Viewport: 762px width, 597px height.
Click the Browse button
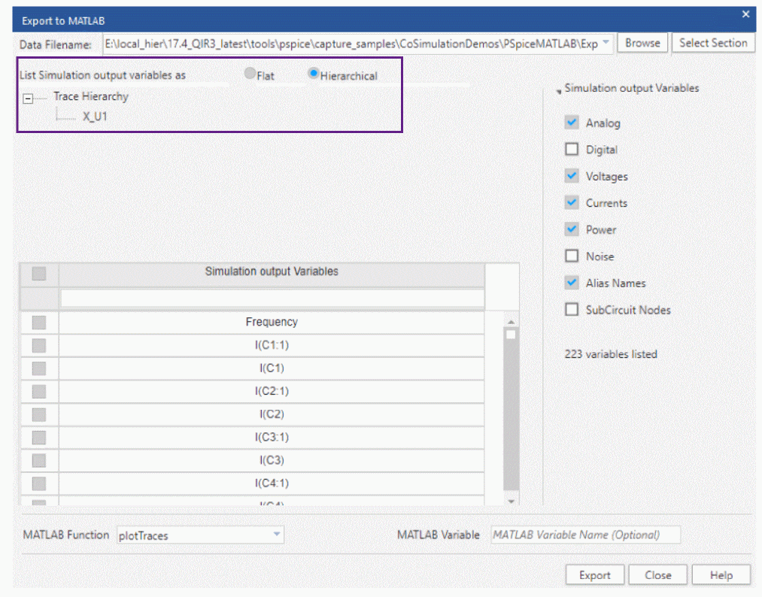642,43
